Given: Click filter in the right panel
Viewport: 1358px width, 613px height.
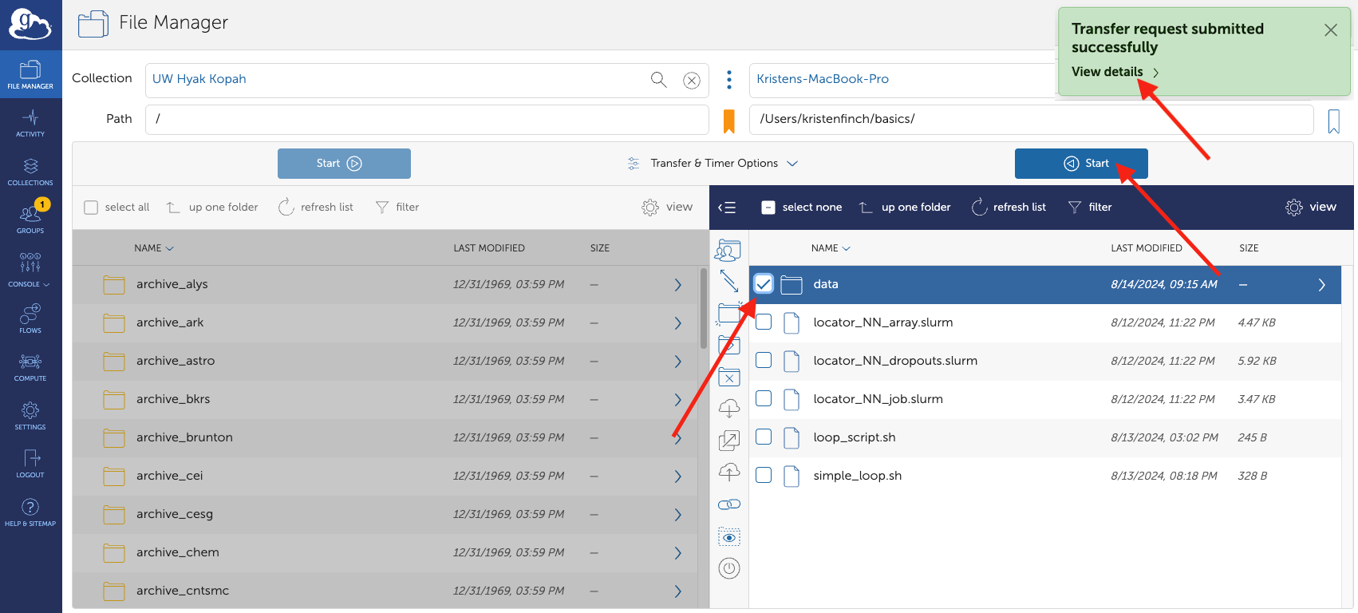Looking at the screenshot, I should click(x=1090, y=208).
